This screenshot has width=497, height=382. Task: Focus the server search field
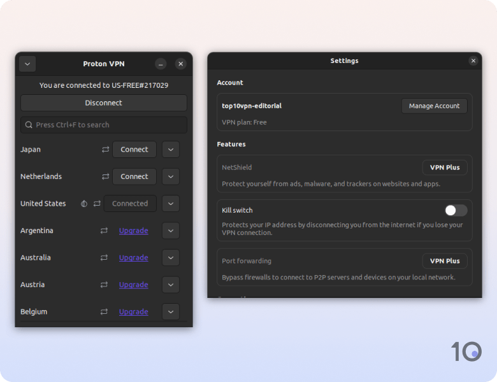pos(104,125)
